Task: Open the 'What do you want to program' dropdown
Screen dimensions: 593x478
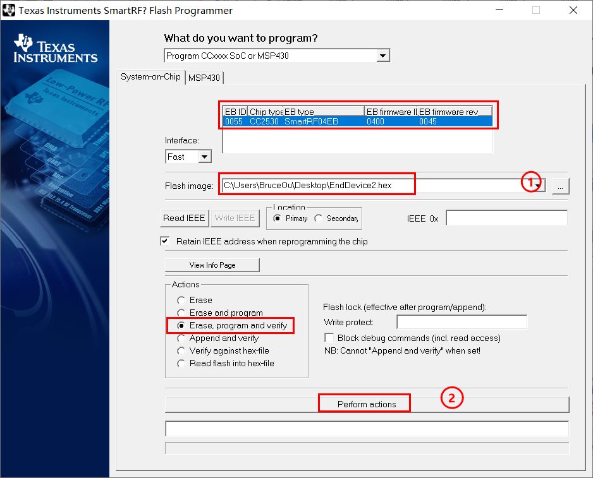Action: [382, 56]
